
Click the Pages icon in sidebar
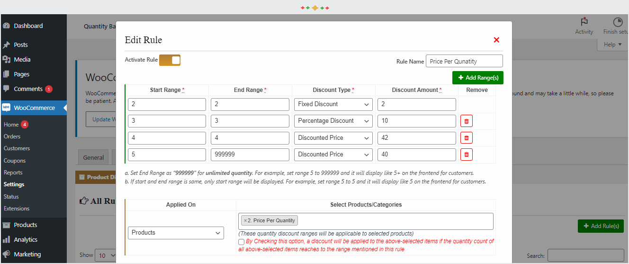6,74
